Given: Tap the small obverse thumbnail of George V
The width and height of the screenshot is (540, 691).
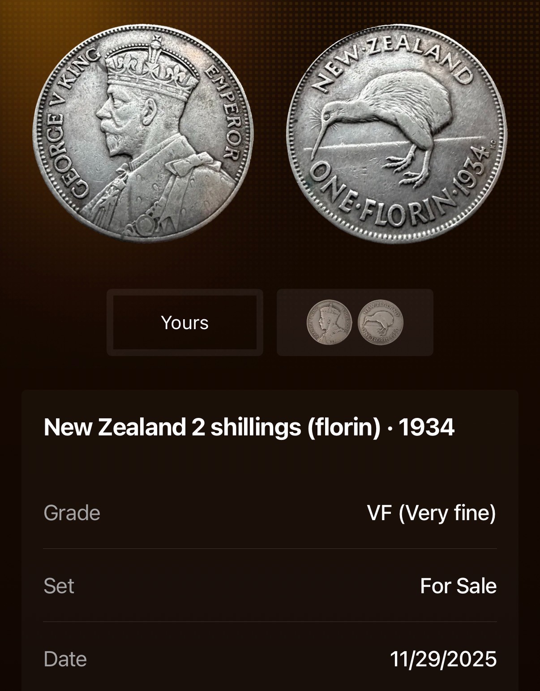Looking at the screenshot, I should (329, 322).
